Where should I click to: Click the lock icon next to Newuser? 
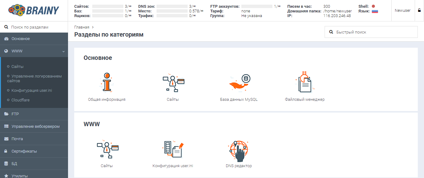point(419,11)
